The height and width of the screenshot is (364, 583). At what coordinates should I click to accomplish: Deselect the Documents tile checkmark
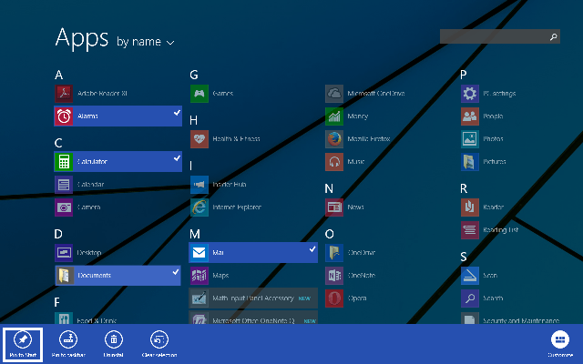click(176, 272)
